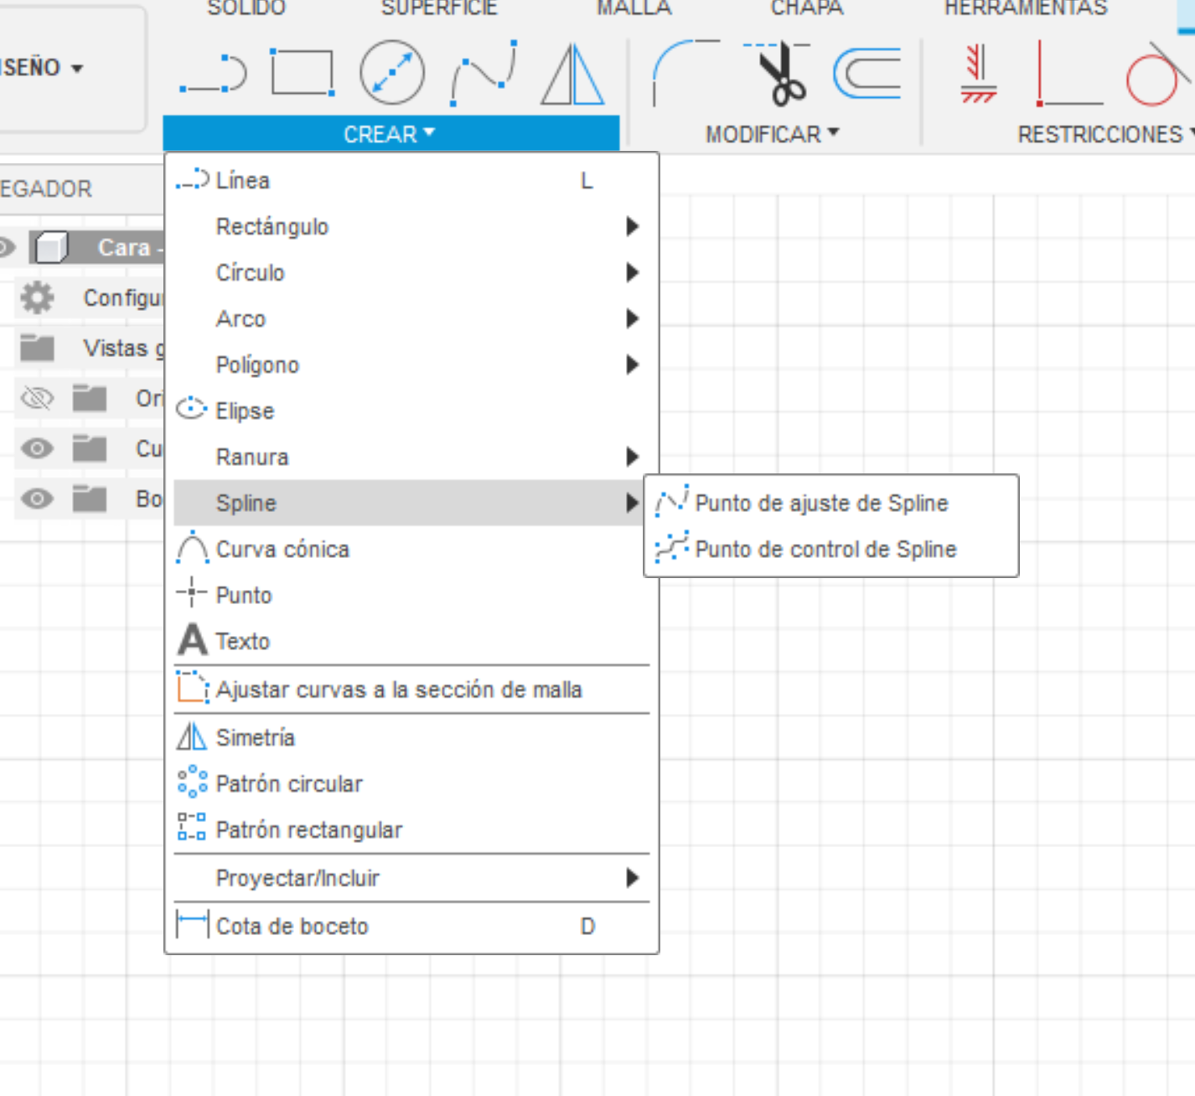Switch to the Sólido tab
Image resolution: width=1195 pixels, height=1096 pixels.
pos(246,8)
